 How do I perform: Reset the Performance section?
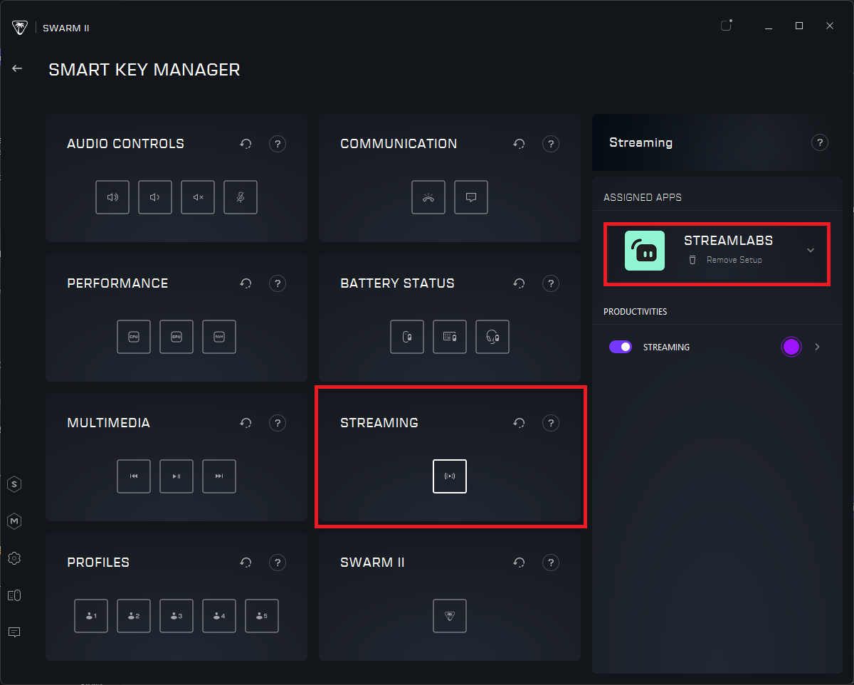[x=246, y=283]
